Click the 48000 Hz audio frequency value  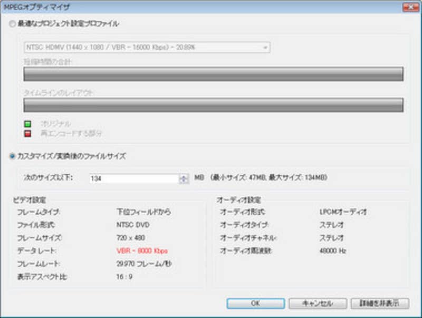[332, 251]
